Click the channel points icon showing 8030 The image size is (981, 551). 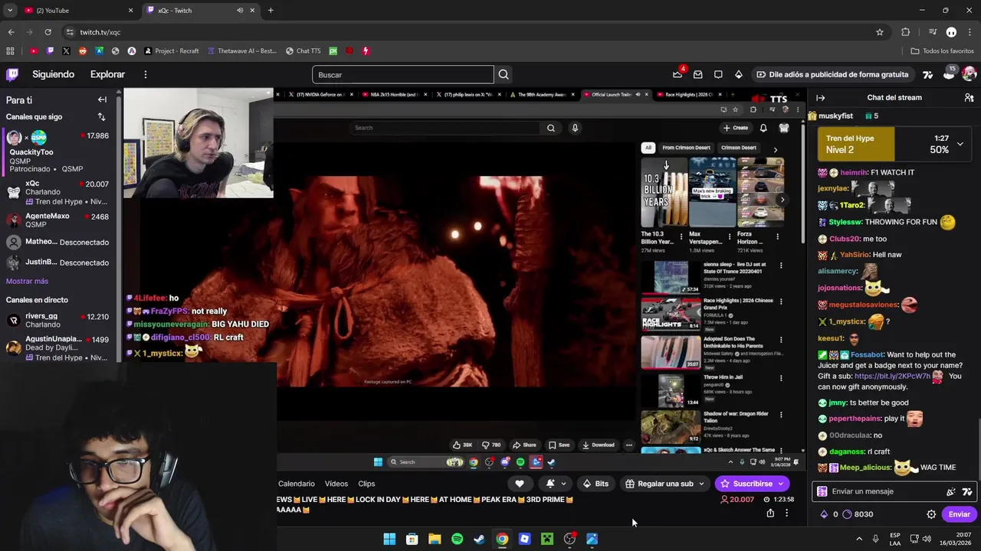click(847, 514)
